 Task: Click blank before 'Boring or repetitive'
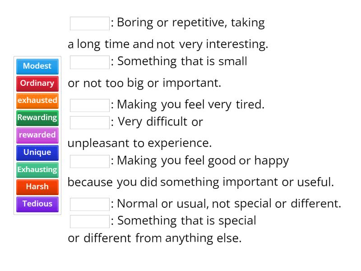coord(89,23)
